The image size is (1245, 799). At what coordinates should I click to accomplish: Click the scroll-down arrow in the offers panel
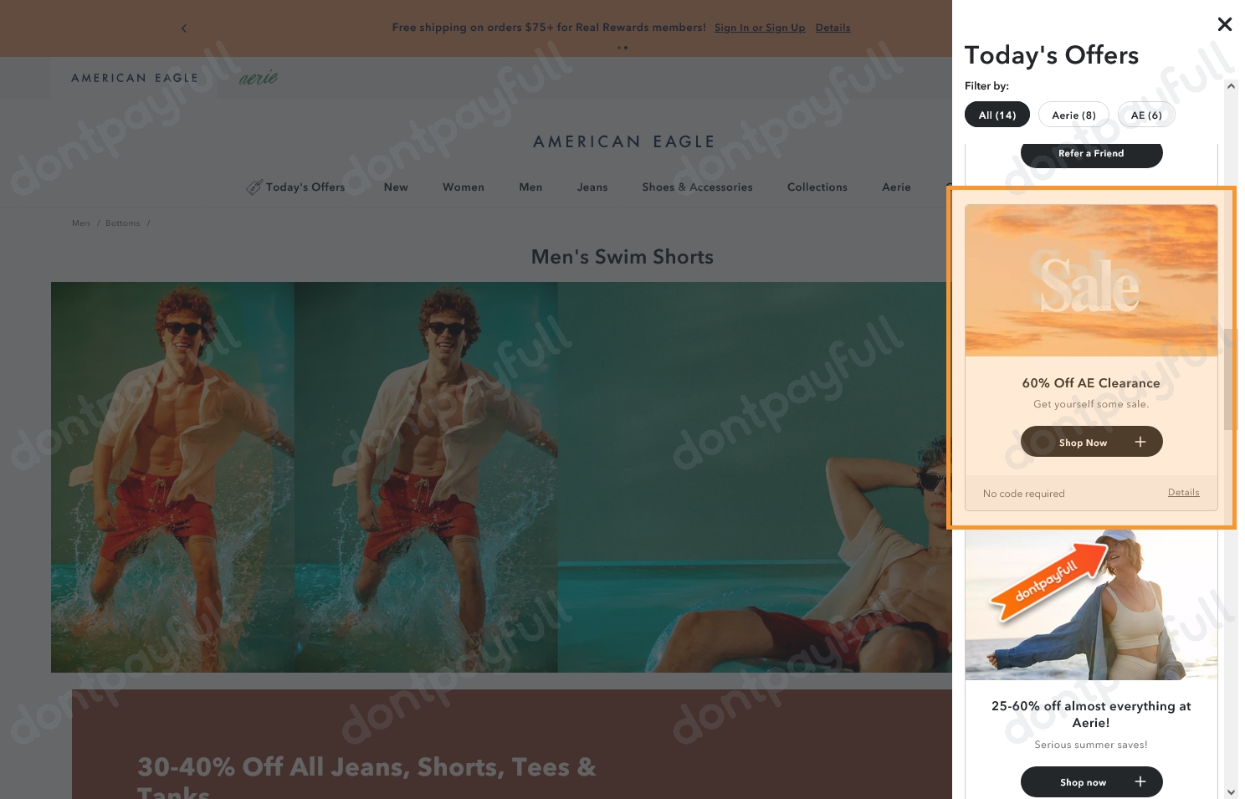[1231, 791]
